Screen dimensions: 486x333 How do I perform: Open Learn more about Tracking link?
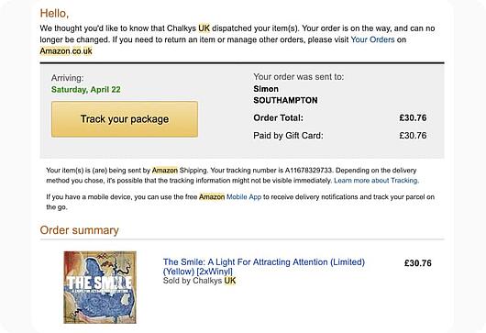[x=376, y=181]
